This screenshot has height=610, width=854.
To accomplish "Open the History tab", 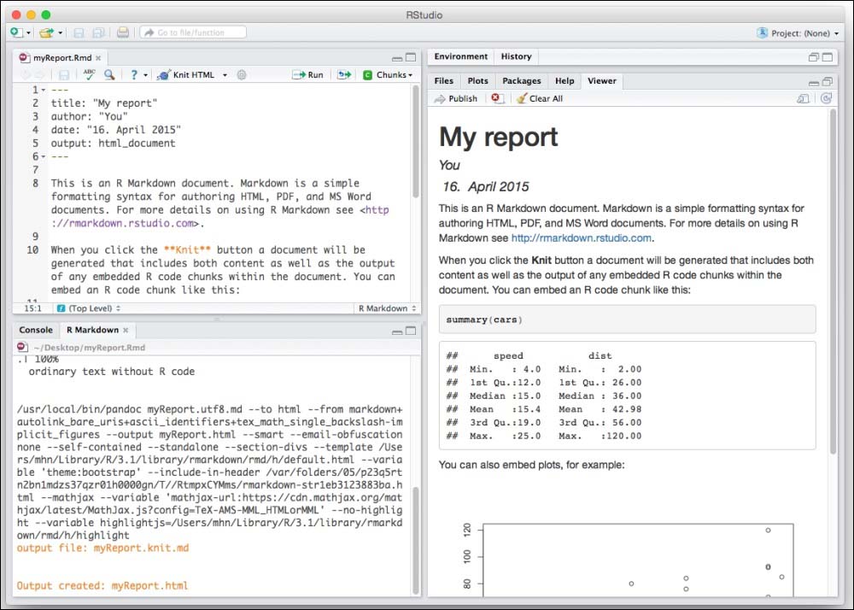I will click(516, 56).
